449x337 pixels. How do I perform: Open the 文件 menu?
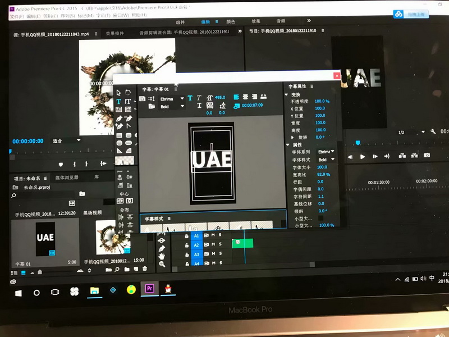pos(17,16)
